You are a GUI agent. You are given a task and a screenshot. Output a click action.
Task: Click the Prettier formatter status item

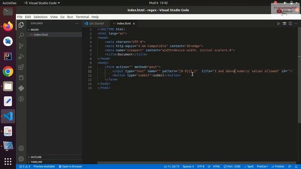[x=278, y=167]
